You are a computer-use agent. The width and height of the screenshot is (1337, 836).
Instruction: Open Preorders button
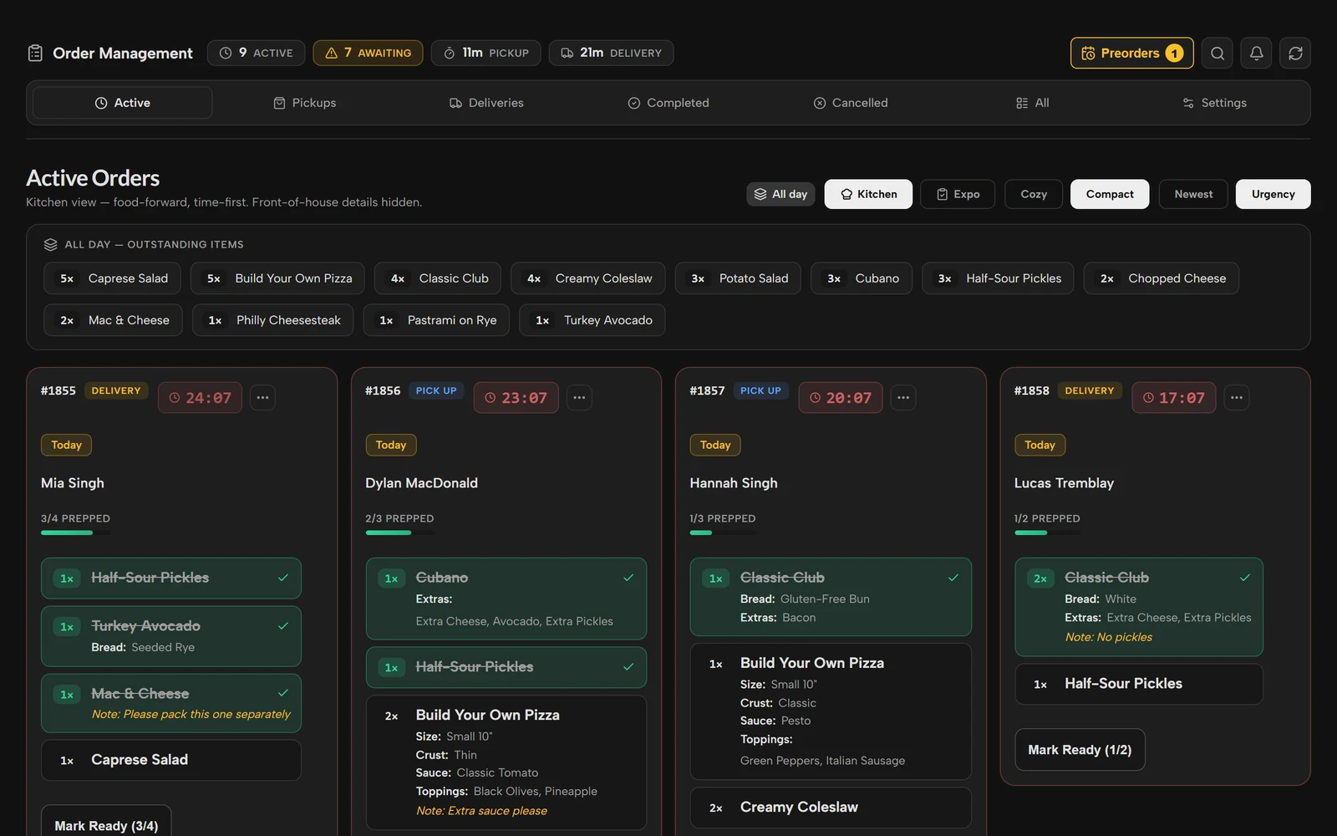pyautogui.click(x=1131, y=54)
